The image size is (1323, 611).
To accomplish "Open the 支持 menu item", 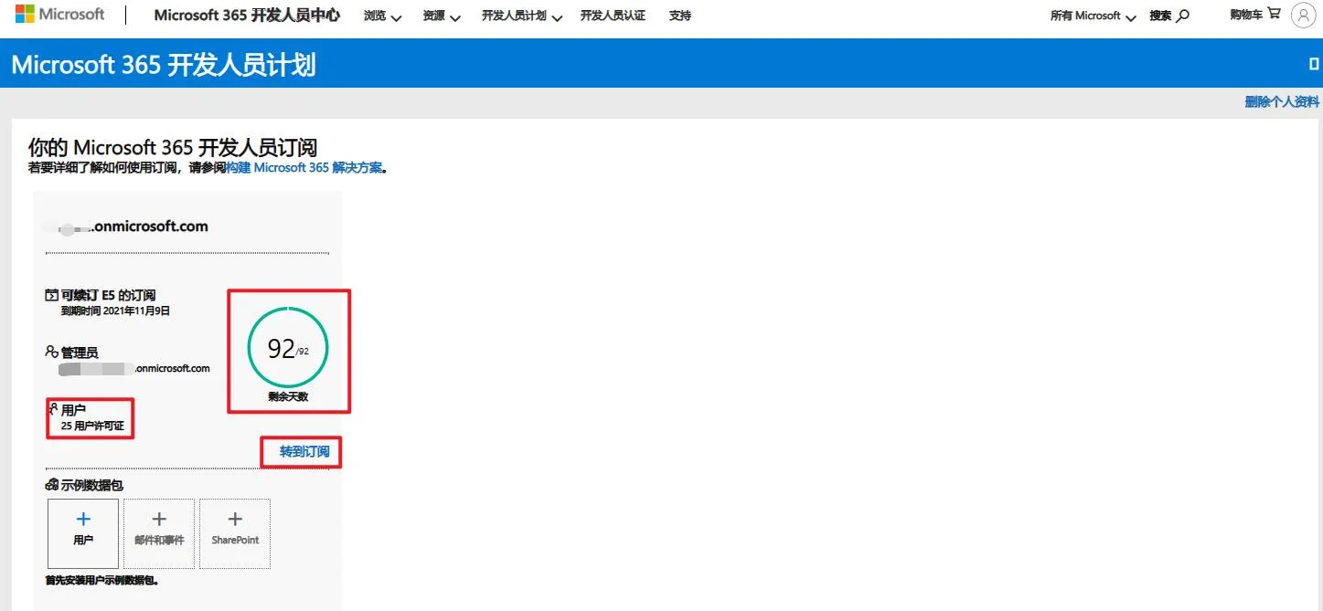I will (679, 16).
